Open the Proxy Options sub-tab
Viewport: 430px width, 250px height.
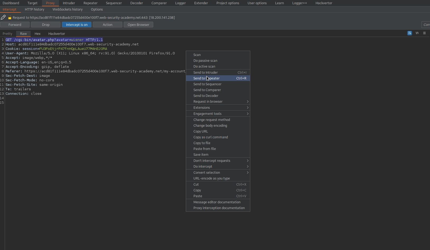coord(97,9)
